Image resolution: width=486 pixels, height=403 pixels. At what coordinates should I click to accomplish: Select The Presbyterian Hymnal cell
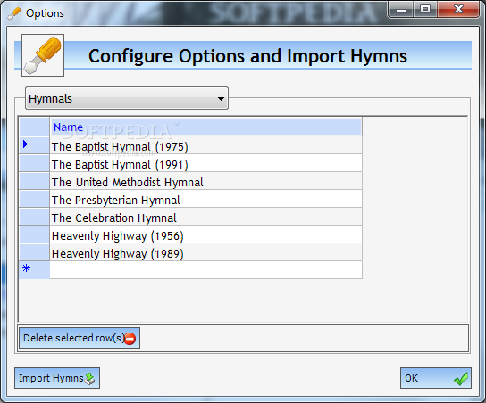[205, 199]
